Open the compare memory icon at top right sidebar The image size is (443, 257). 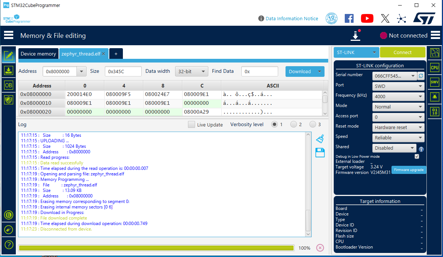pyautogui.click(x=435, y=53)
